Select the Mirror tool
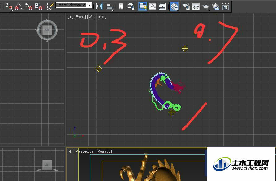Image resolution: width=276 pixels, height=181 pixels. tap(99, 6)
